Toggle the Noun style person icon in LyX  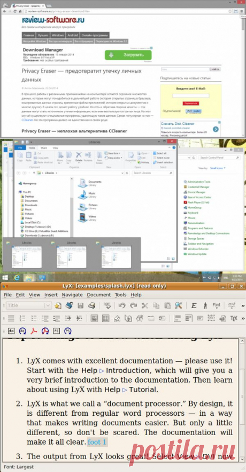(x=205, y=305)
